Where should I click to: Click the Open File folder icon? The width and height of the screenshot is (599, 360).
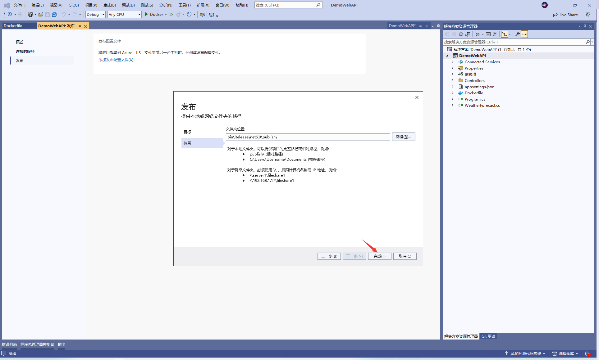[x=40, y=15]
